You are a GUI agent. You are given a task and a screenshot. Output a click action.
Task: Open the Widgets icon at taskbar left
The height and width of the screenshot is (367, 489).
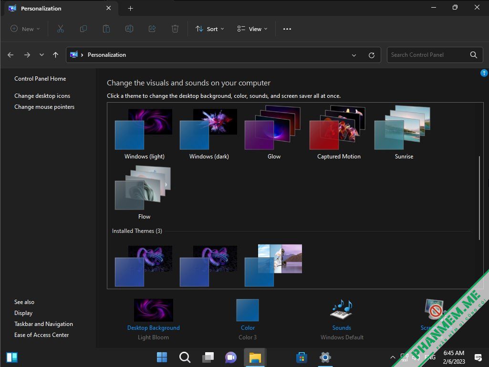click(x=12, y=357)
